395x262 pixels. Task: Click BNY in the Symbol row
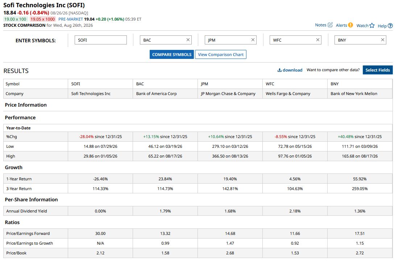[334, 84]
